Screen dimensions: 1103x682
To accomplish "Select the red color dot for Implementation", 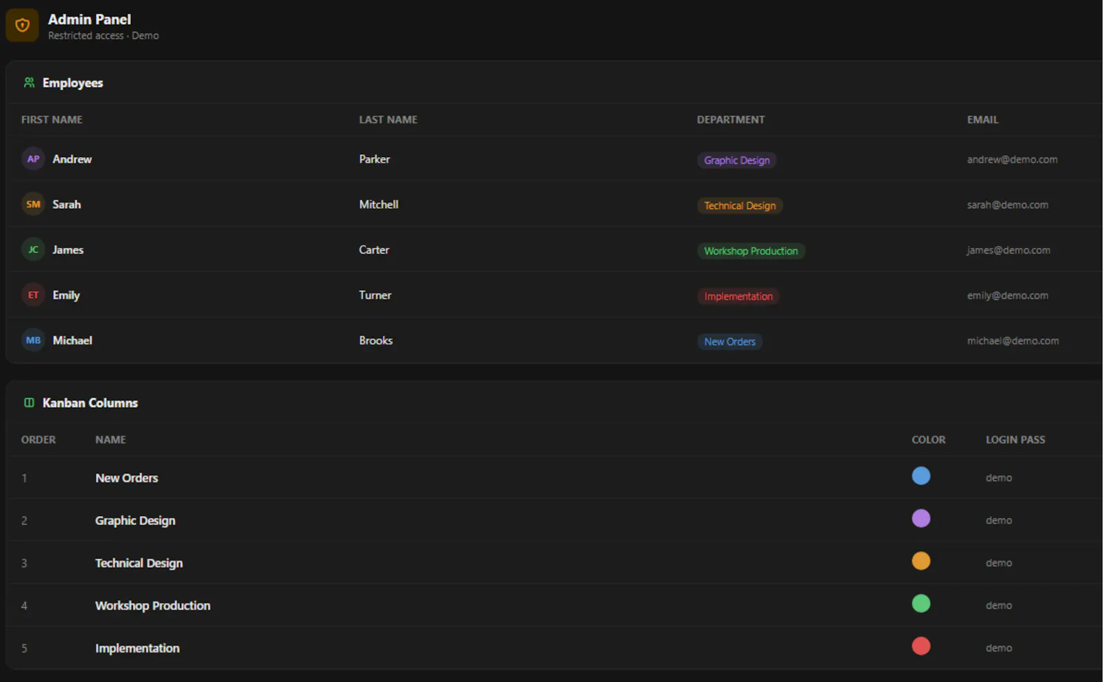I will [x=921, y=646].
